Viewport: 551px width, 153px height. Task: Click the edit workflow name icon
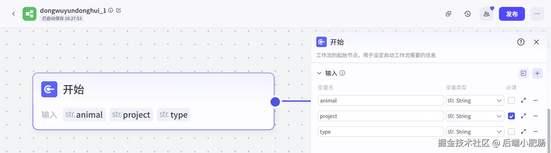[x=118, y=10]
